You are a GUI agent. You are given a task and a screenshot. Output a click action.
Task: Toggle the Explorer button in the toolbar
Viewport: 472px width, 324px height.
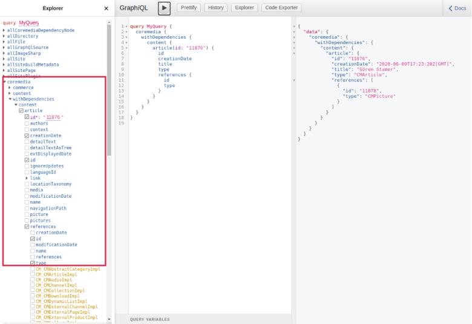click(244, 8)
